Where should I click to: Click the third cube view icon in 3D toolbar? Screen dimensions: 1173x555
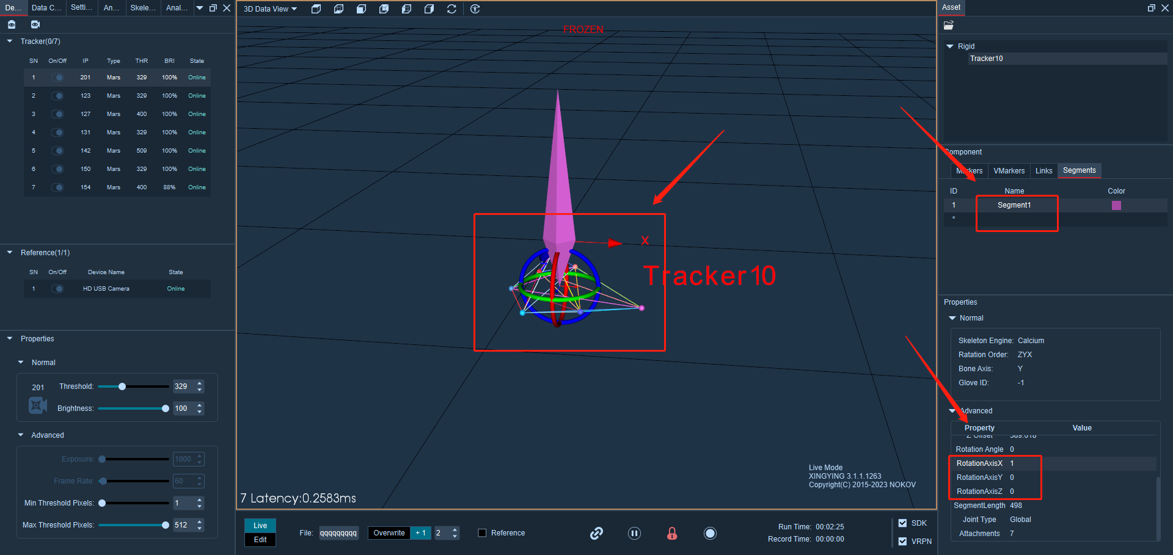pyautogui.click(x=361, y=9)
